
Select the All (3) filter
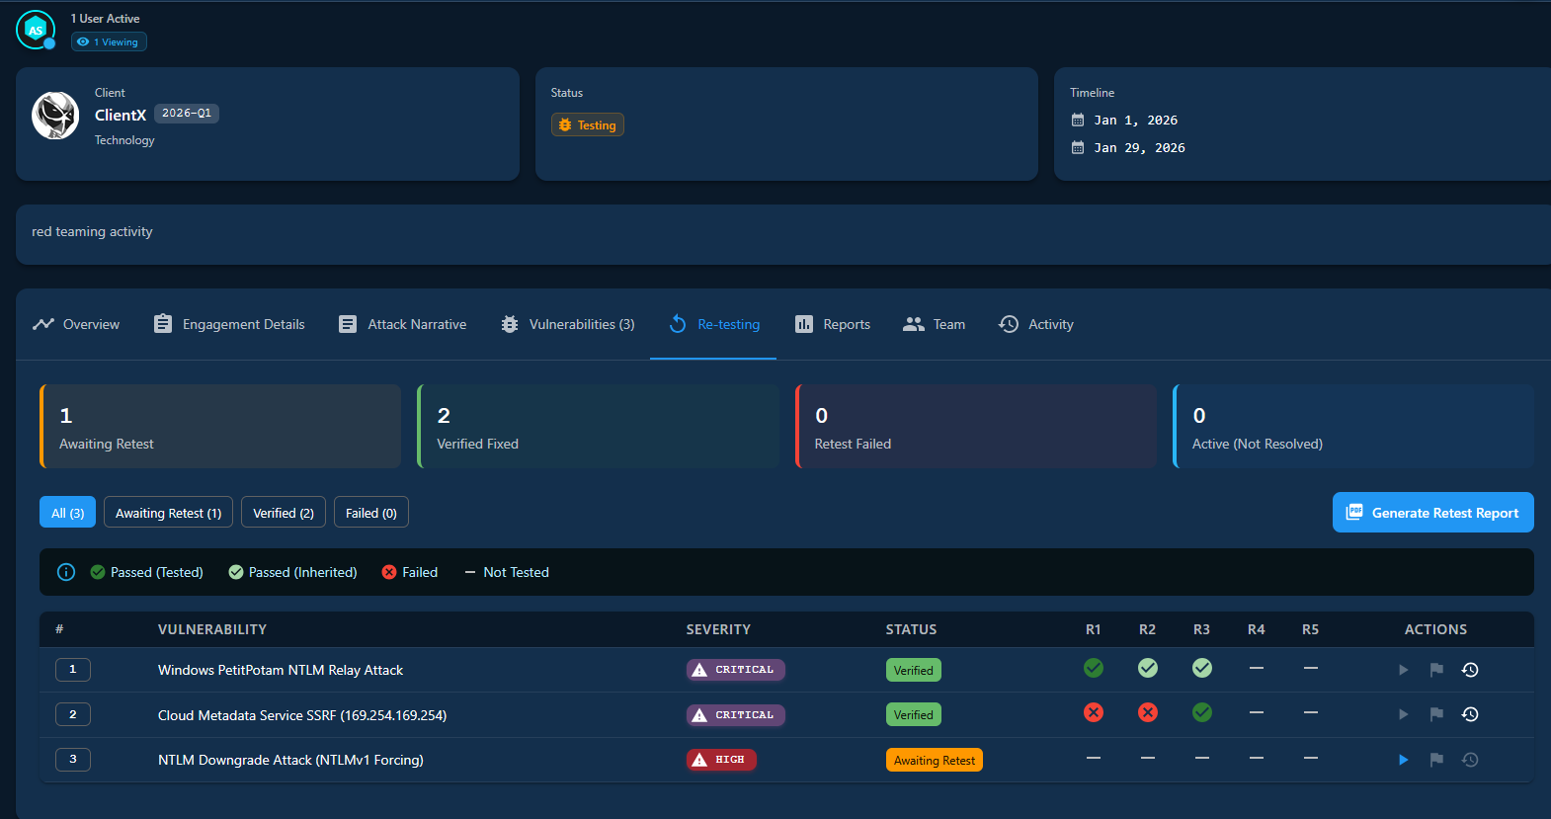point(68,513)
